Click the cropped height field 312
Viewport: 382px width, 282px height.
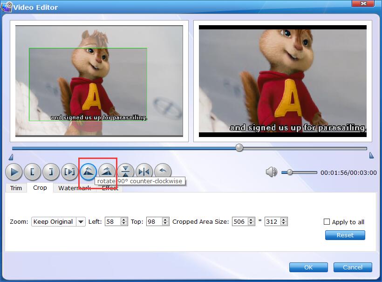273,221
